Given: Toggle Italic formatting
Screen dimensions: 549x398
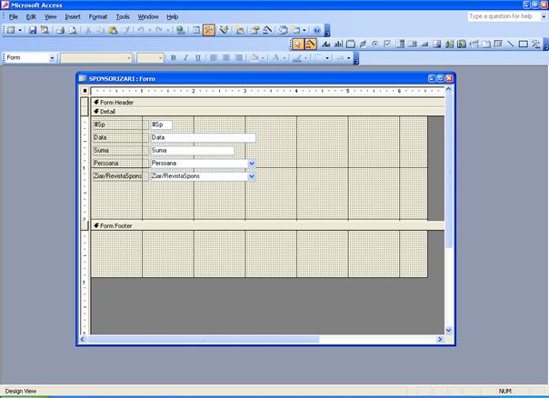Looking at the screenshot, I should pyautogui.click(x=185, y=57).
